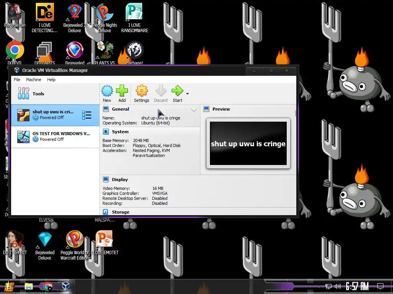Click the Preview panel monitor icon
The width and height of the screenshot is (393, 294).
(x=206, y=109)
